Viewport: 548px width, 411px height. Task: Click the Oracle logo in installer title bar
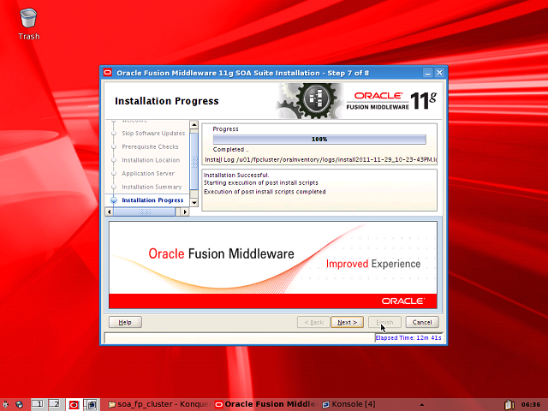(x=108, y=73)
